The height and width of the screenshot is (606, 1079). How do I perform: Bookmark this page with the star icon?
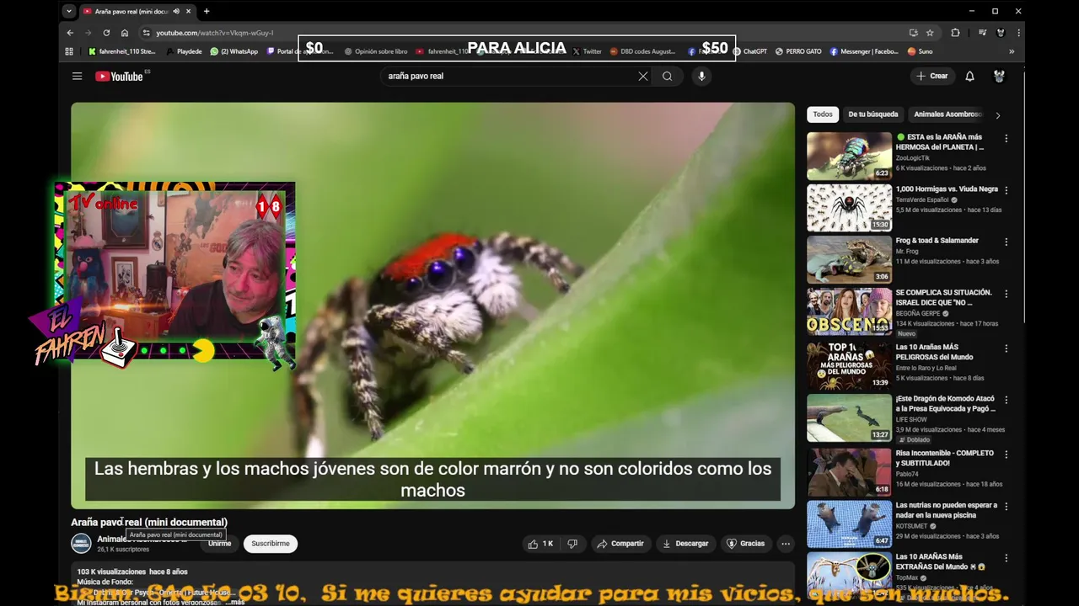930,33
